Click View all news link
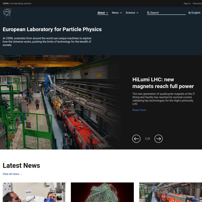 click(12, 174)
